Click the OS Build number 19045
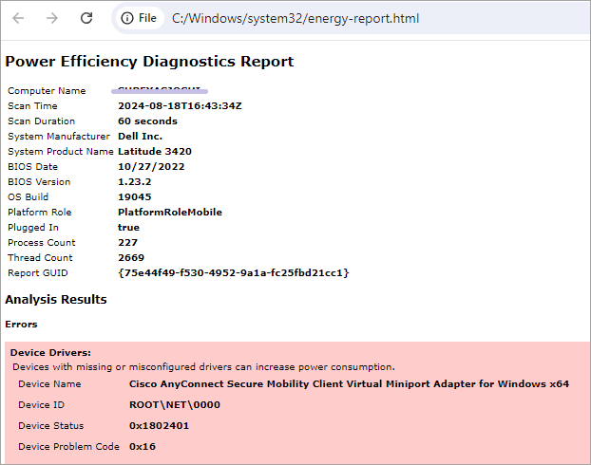 coord(135,197)
